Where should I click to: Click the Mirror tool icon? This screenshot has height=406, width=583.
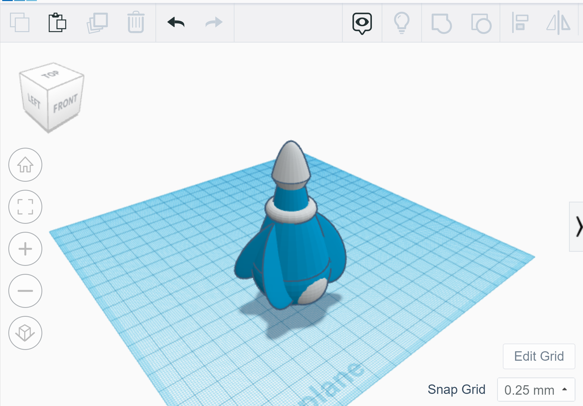(558, 23)
